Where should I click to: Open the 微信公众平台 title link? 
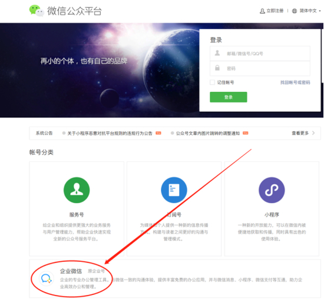74,11
